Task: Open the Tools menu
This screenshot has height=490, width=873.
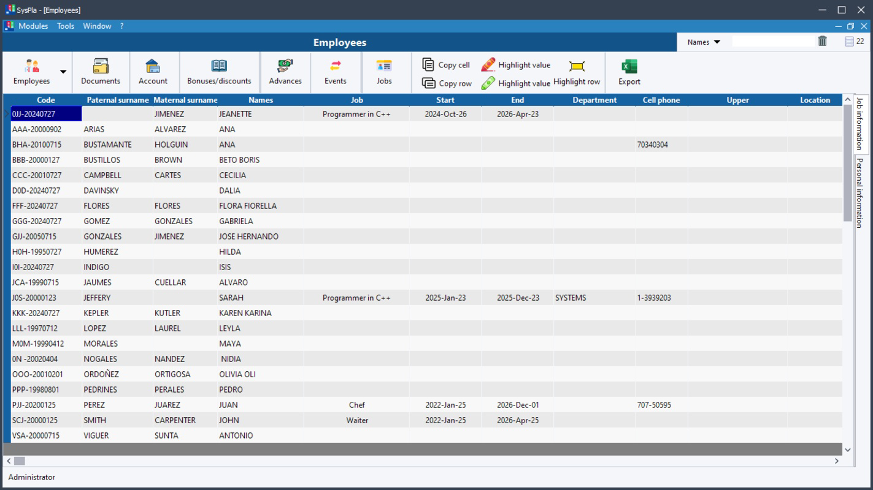Action: click(66, 26)
